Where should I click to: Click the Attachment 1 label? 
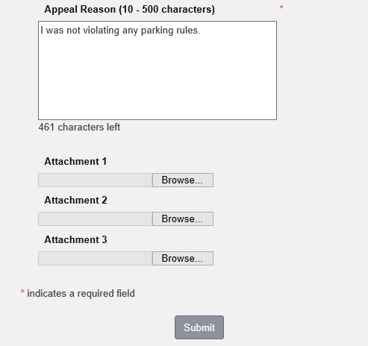coord(75,161)
